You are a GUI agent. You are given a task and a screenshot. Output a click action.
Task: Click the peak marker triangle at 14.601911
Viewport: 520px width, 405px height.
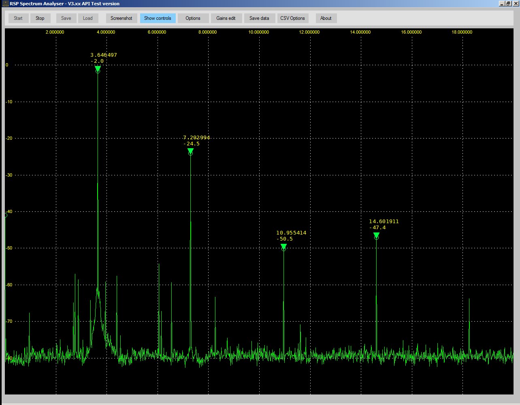pos(376,235)
